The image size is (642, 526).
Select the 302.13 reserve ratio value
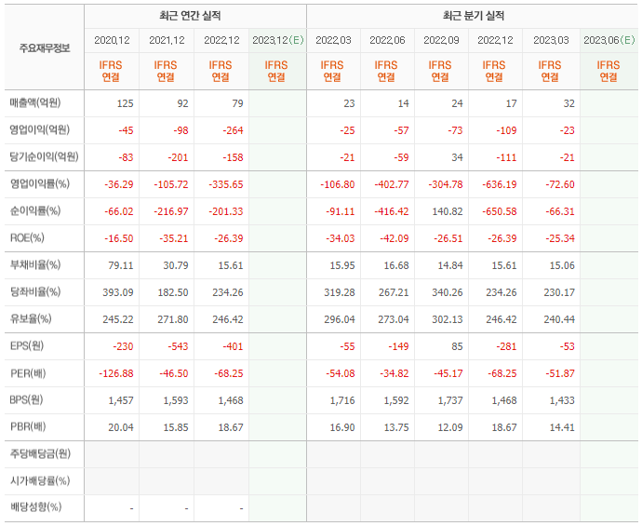point(448,319)
